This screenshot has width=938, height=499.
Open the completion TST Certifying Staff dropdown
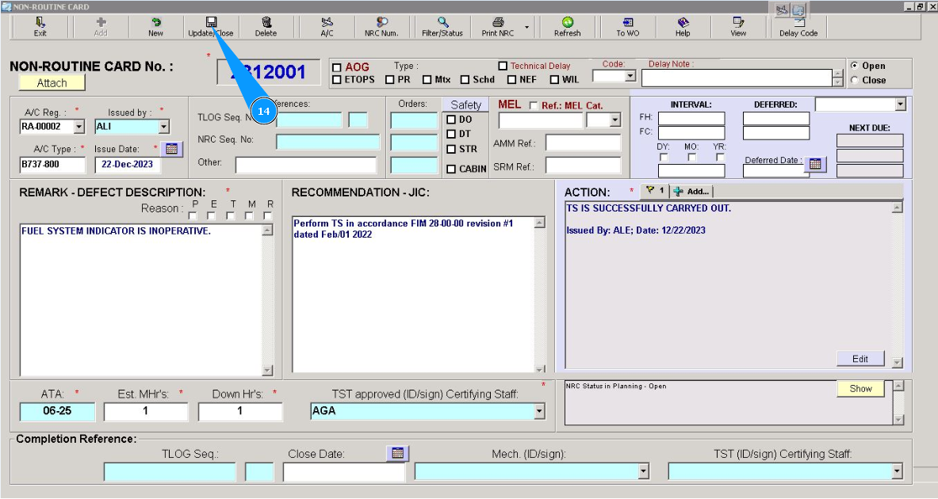(x=897, y=471)
